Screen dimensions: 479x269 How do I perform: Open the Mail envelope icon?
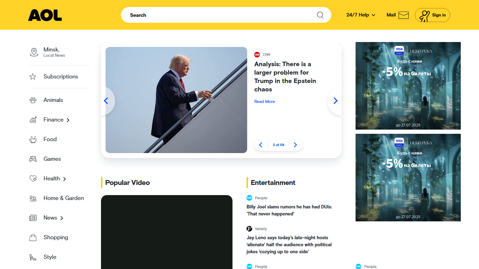[404, 15]
